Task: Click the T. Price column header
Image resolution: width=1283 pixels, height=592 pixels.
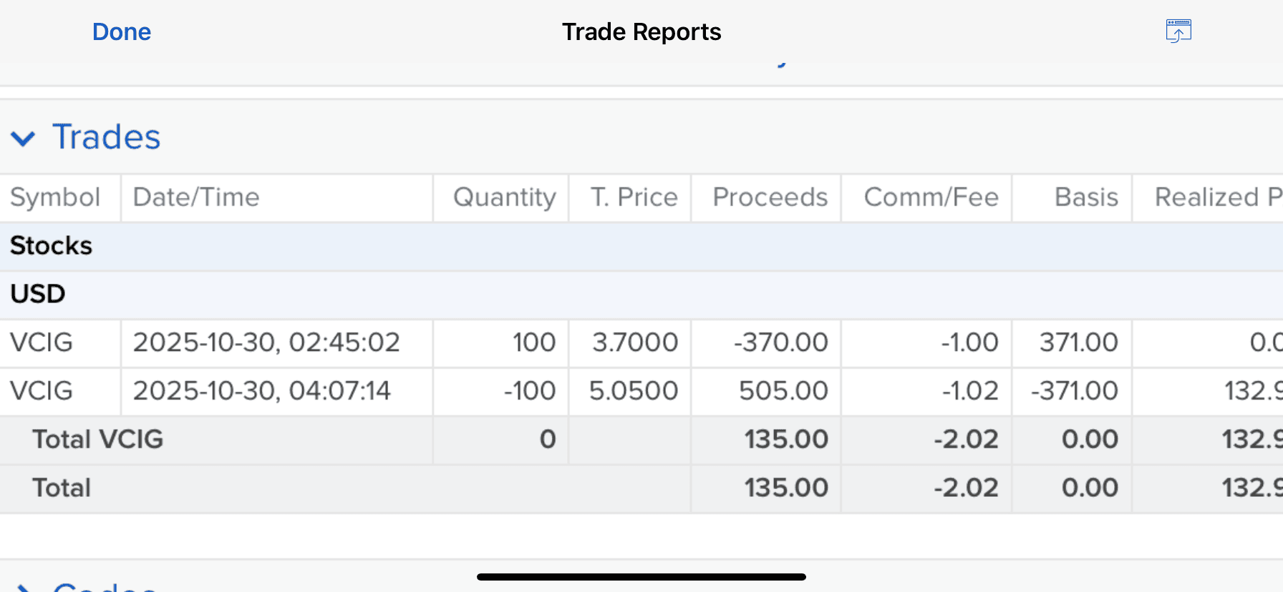Action: coord(634,197)
